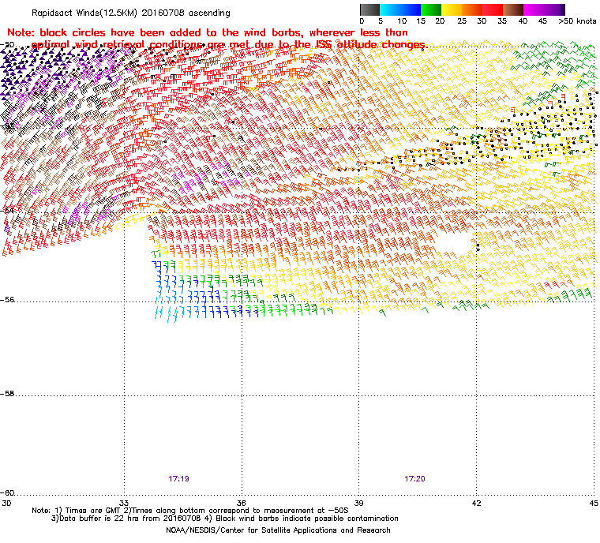Click the orange 25-30 knots colorbar segment
600x543 pixels.
pyautogui.click(x=472, y=9)
